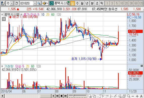Click the 1,580 bid price in quote bar
This screenshot has width=144, height=98.
coord(137,9)
